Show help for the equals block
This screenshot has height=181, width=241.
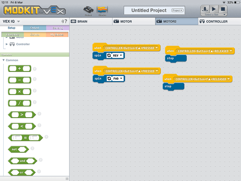point(46,137)
